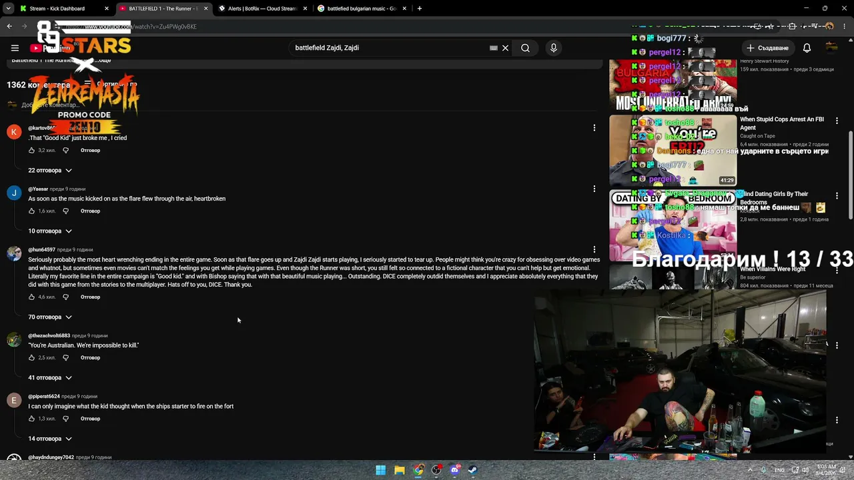Dislike the "Good Kid just broke me" comment
Image resolution: width=854 pixels, height=480 pixels.
[x=65, y=150]
